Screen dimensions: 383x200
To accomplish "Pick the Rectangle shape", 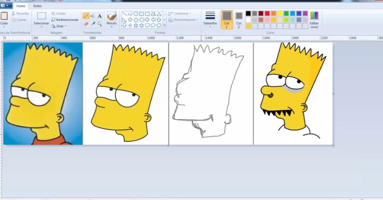I will (141, 14).
